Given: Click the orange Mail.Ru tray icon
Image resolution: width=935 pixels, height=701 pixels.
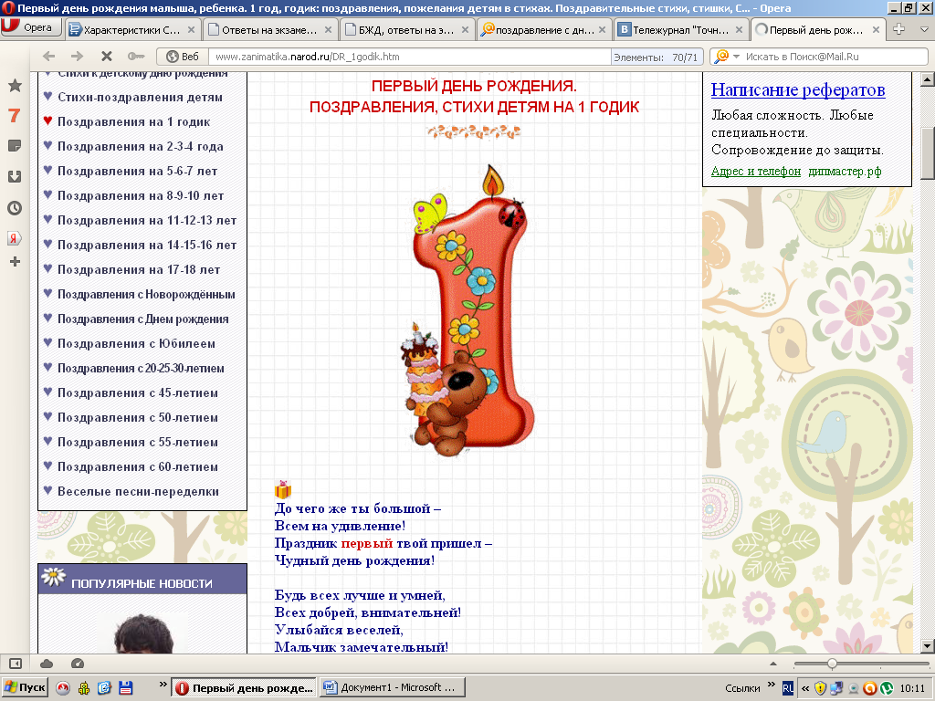Looking at the screenshot, I should coord(870,688).
